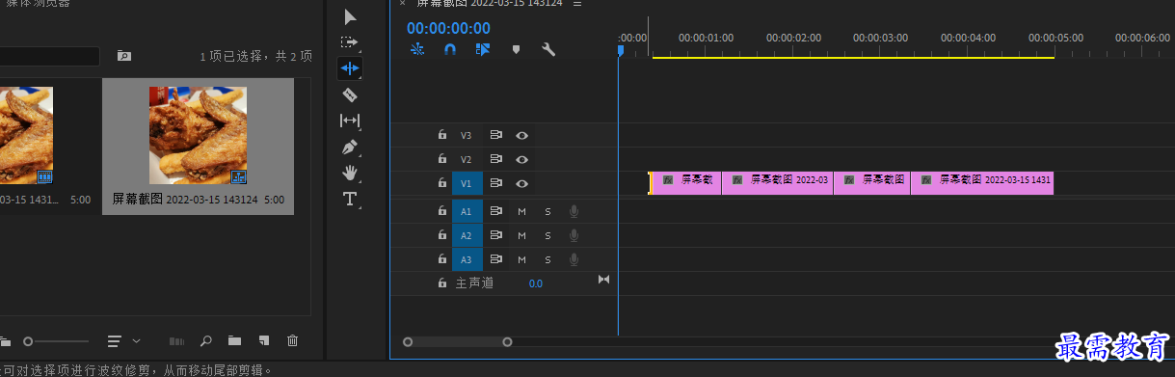Select the Type tool
The height and width of the screenshot is (377, 1175).
(x=350, y=200)
